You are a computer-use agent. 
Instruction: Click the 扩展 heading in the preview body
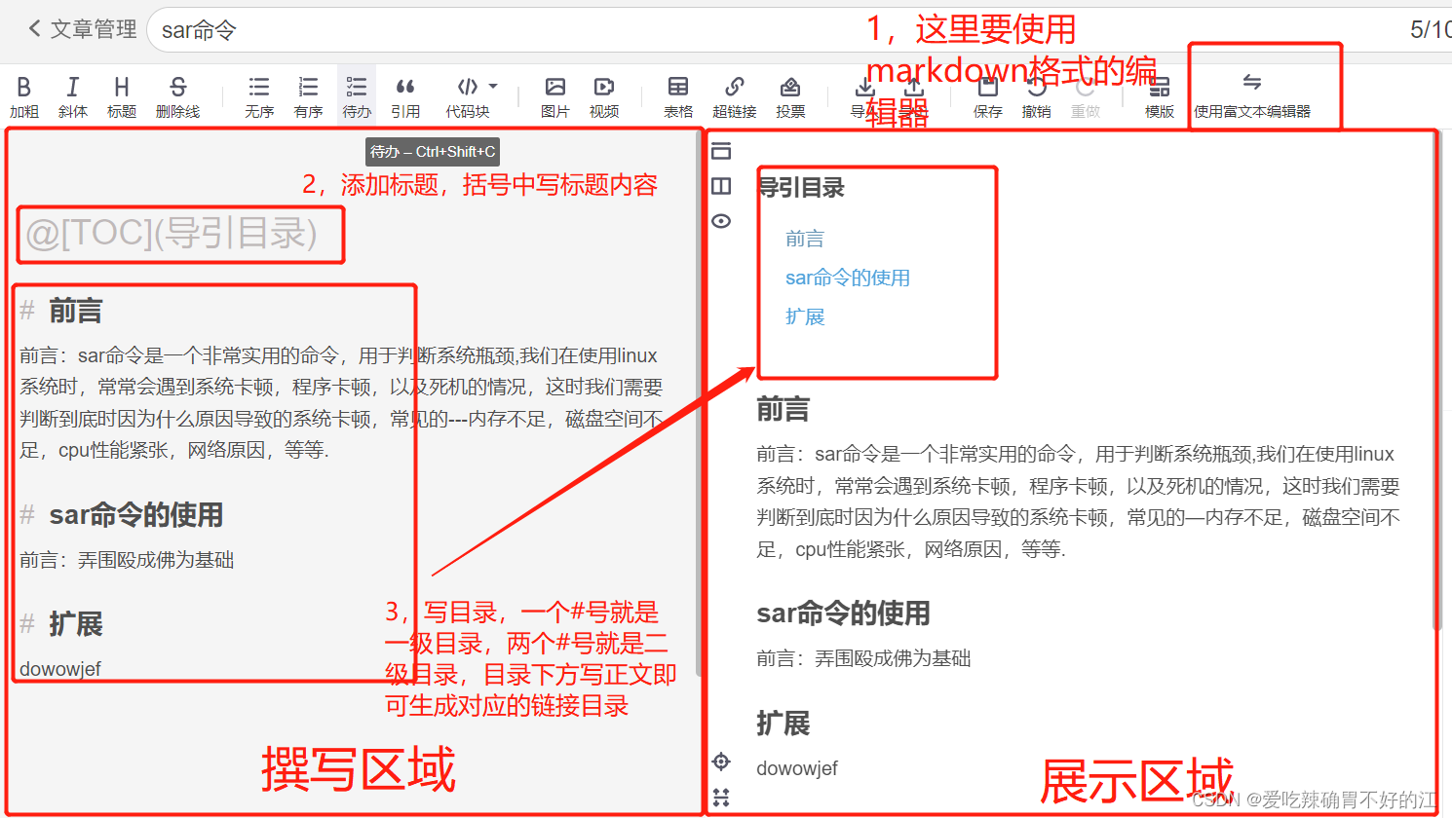point(783,724)
